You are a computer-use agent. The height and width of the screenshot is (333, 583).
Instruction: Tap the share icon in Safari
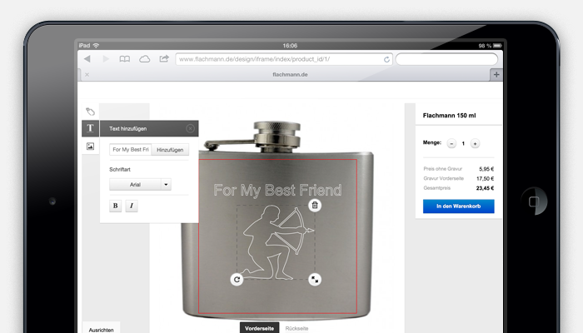164,58
